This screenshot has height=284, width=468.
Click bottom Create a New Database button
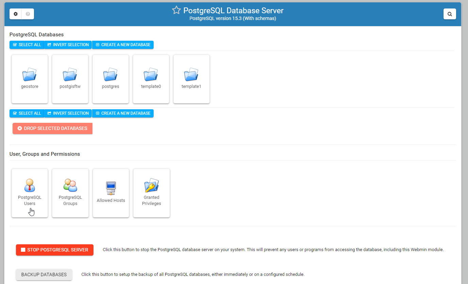123,113
